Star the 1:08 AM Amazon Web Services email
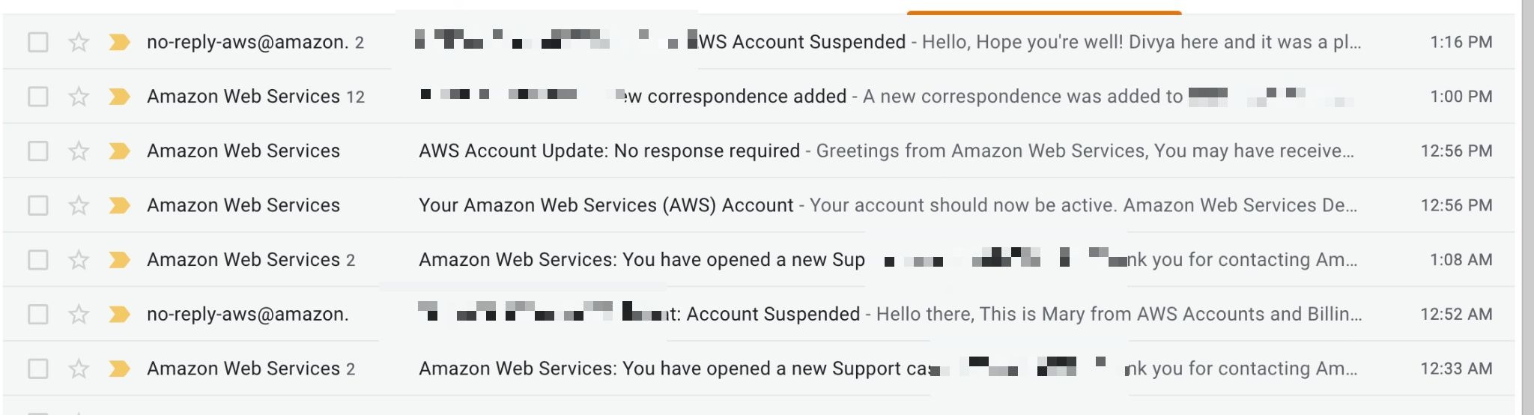Image resolution: width=1534 pixels, height=415 pixels. [x=79, y=260]
